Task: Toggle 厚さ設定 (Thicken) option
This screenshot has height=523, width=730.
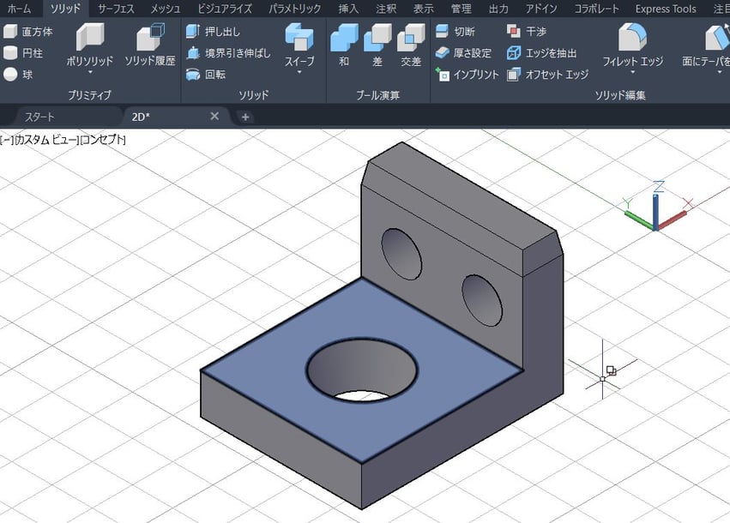Action: (468, 52)
